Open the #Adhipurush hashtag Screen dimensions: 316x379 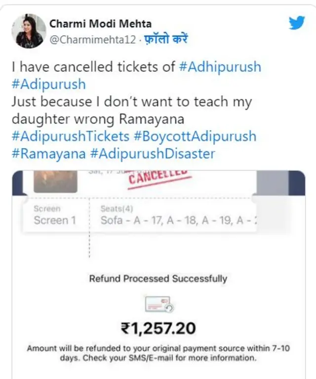click(x=219, y=67)
